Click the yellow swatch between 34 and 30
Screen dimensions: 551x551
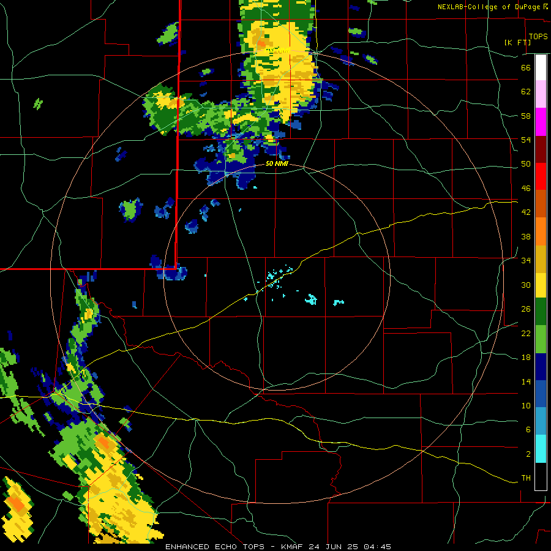pos(541,285)
